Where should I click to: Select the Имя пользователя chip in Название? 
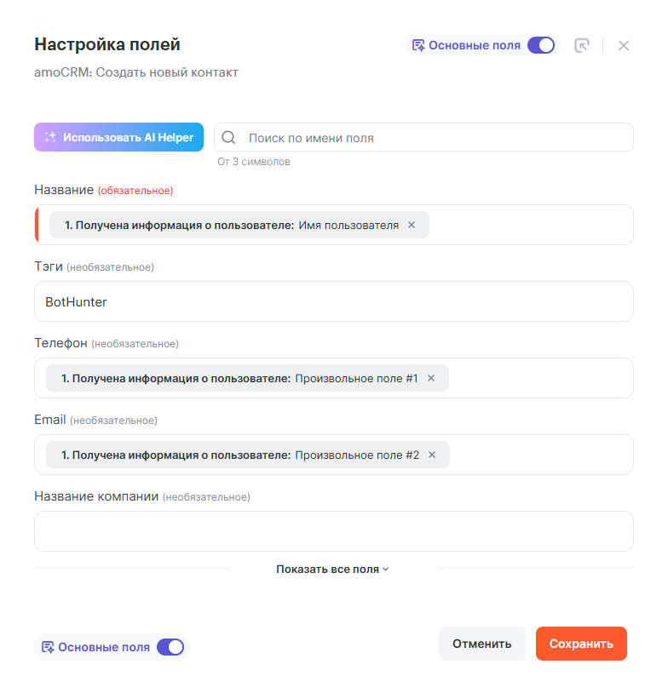click(230, 225)
